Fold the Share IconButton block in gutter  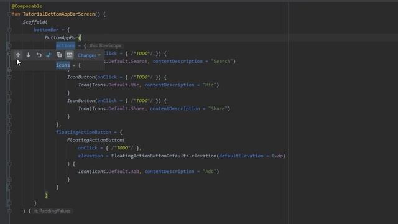click(9, 101)
